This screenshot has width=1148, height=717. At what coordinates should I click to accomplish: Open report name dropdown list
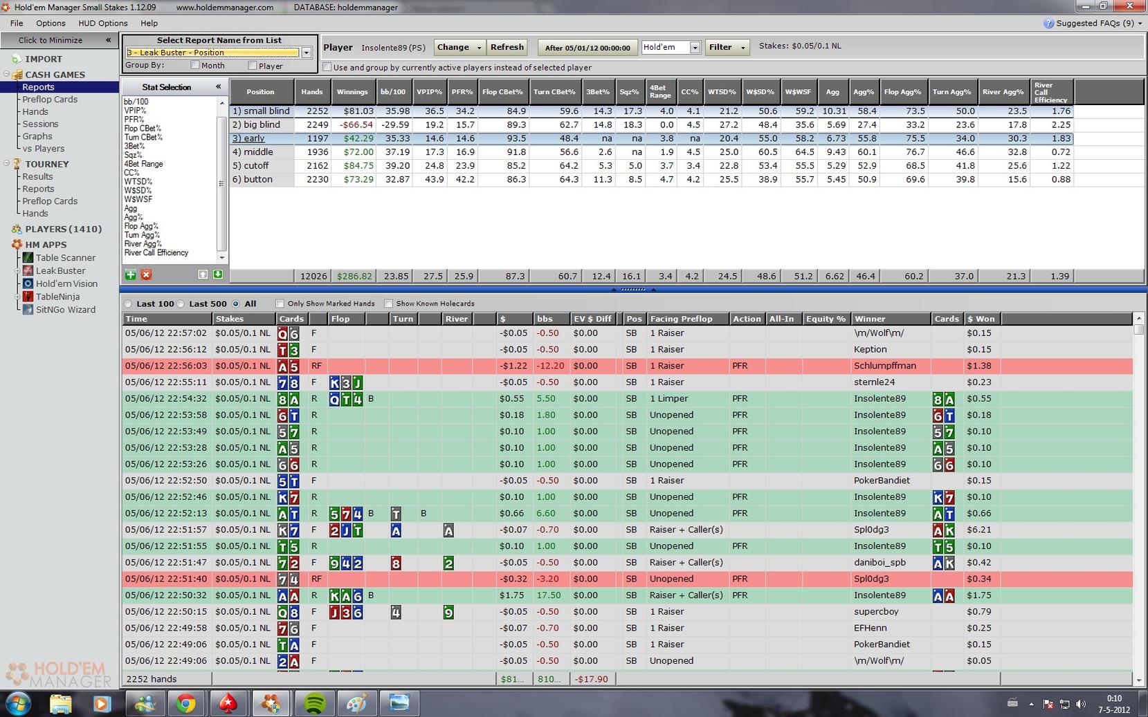(306, 53)
